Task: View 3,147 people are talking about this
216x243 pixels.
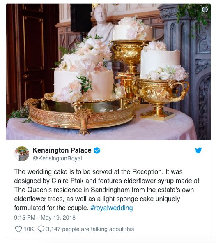Action: (x=90, y=229)
